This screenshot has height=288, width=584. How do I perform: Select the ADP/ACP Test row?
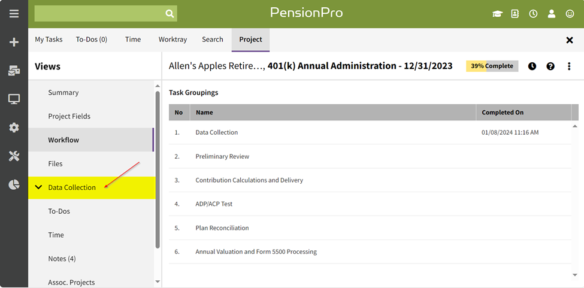coord(370,204)
